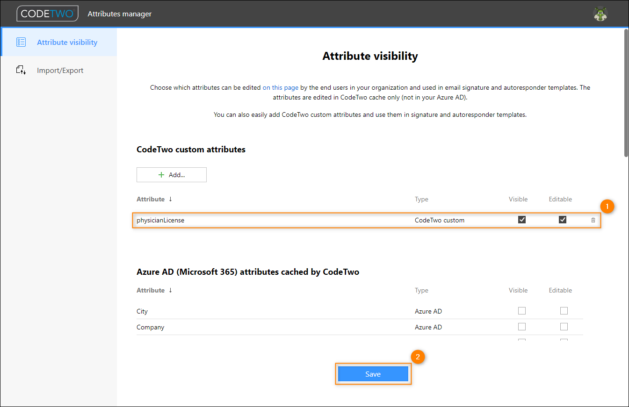The image size is (629, 407).
Task: Select the physicianLicense attribute name
Action: tap(160, 220)
